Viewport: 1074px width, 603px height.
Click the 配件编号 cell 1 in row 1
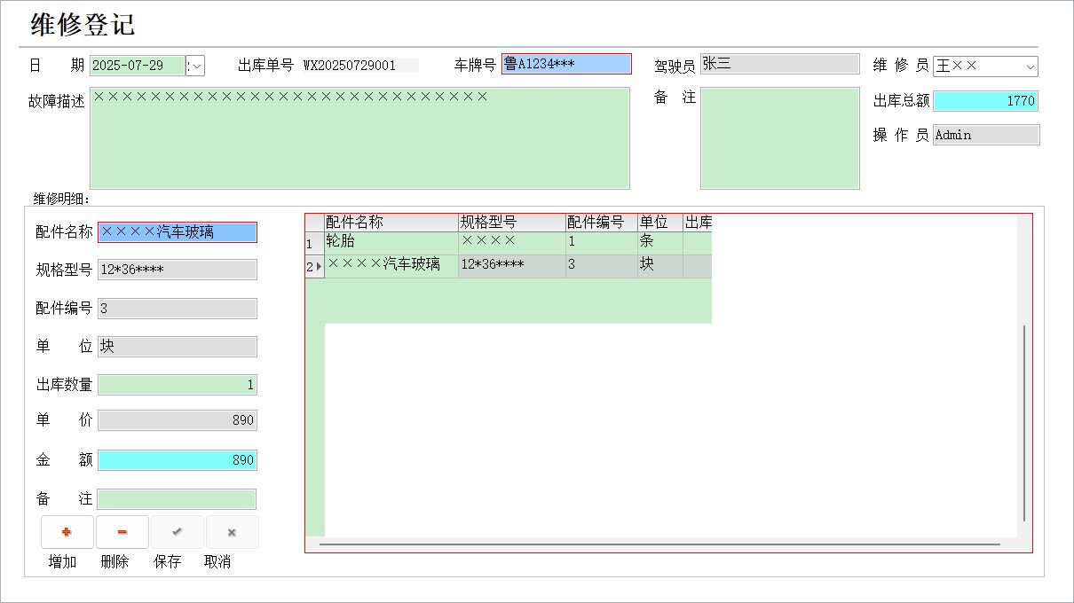pos(602,243)
